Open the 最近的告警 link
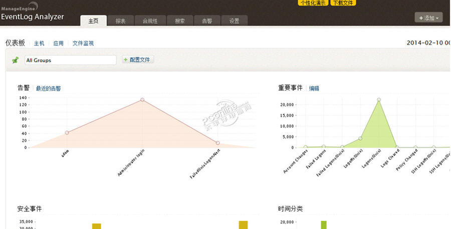451x229 pixels. click(x=48, y=89)
